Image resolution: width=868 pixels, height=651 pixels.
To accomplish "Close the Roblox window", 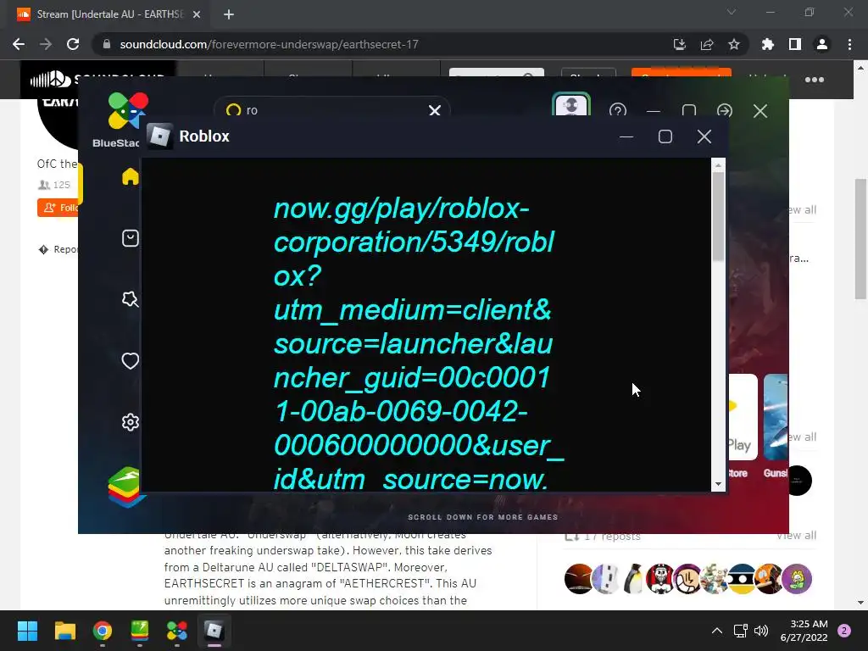I will [704, 136].
